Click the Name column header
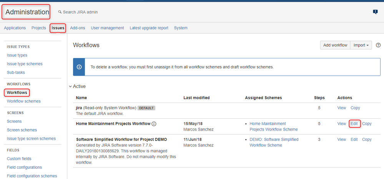The image size is (384, 179). pyautogui.click(x=81, y=98)
